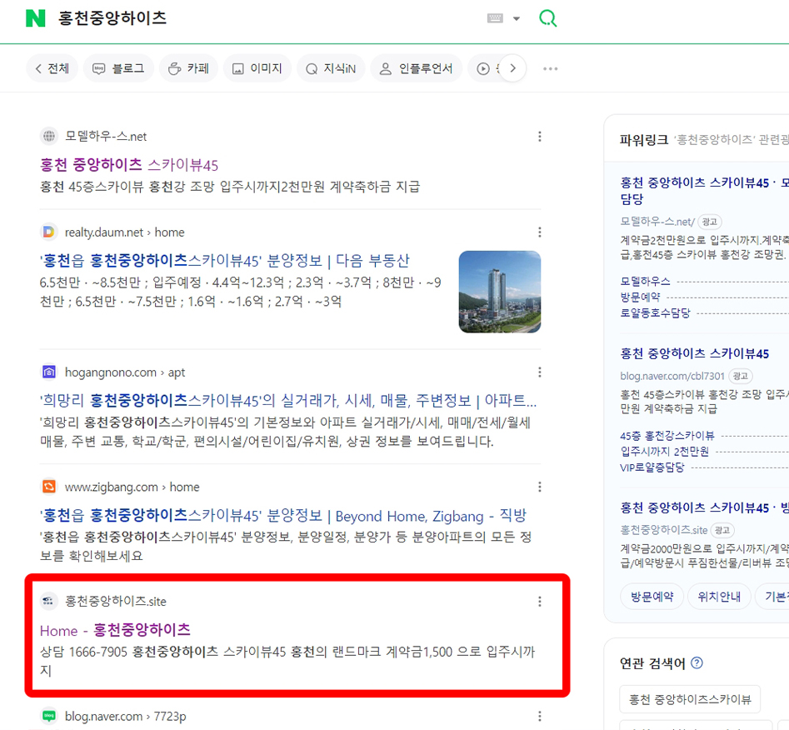789x730 pixels.
Task: Click the blog.naver.com › 7723p URL
Action: (125, 717)
